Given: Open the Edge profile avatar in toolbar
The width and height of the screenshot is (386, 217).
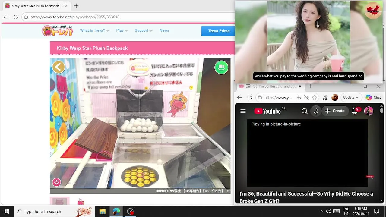Looking at the screenshot, I should (x=335, y=97).
